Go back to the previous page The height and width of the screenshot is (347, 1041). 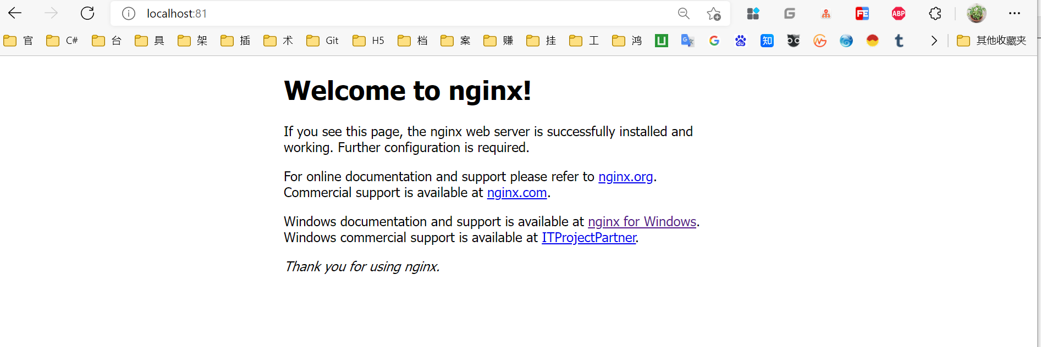(x=15, y=13)
